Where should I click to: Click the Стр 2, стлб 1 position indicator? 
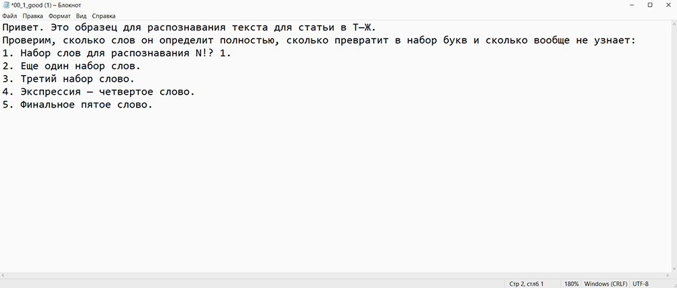click(x=526, y=284)
